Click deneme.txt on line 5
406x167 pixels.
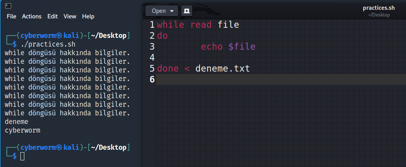[x=222, y=69]
